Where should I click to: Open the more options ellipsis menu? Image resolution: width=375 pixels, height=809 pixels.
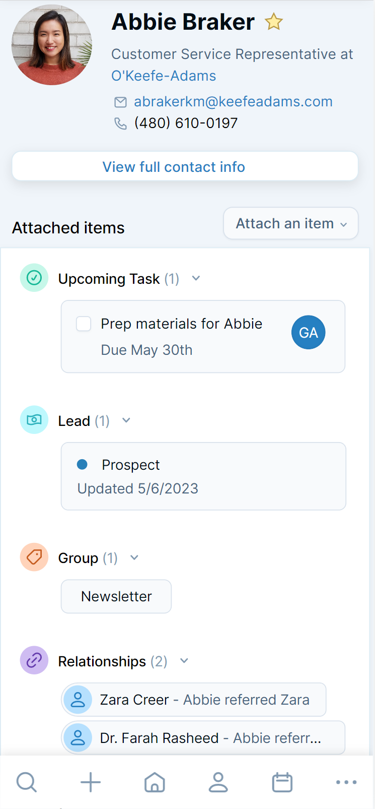[x=346, y=782]
